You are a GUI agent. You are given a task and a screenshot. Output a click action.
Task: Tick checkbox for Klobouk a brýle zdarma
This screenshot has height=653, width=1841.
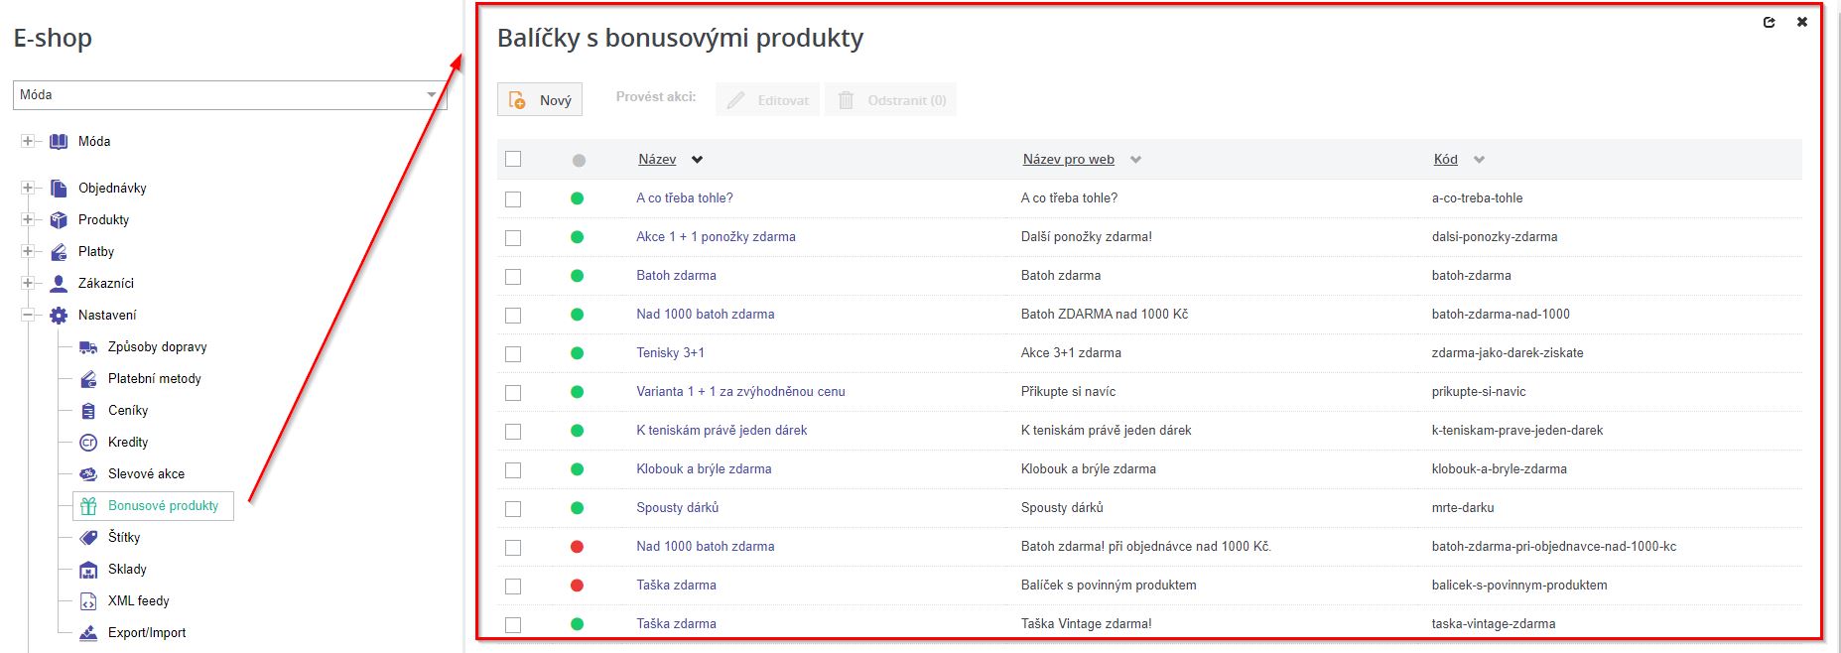pos(513,469)
